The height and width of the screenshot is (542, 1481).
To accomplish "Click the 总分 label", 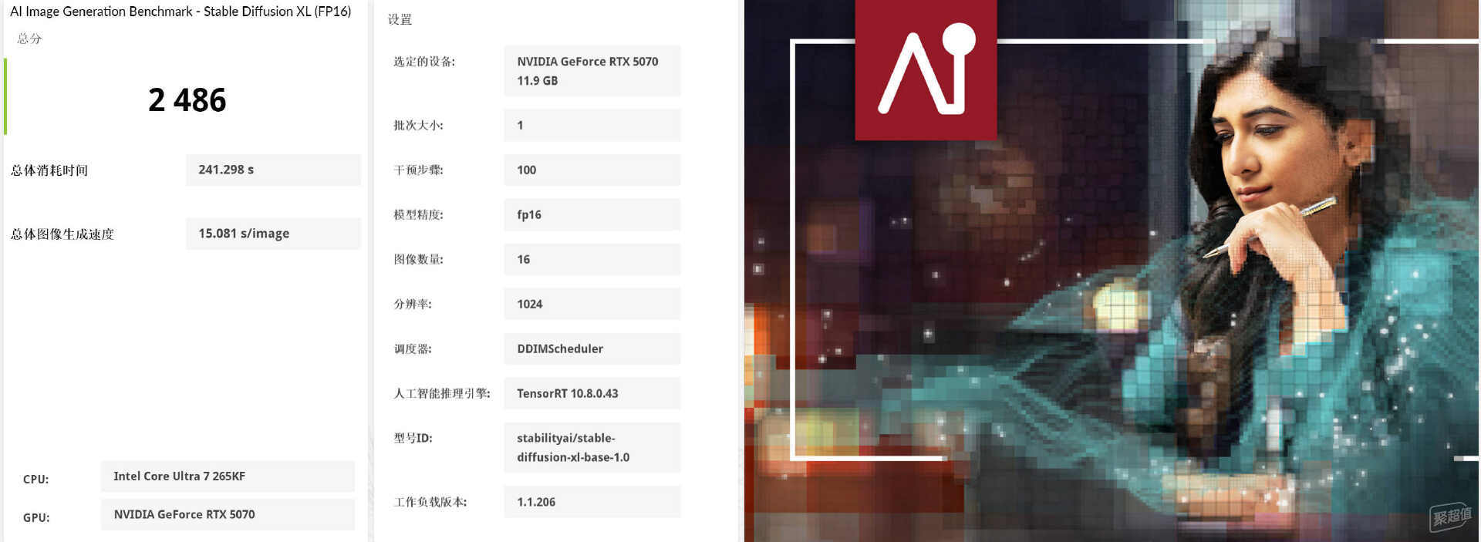I will click(29, 39).
